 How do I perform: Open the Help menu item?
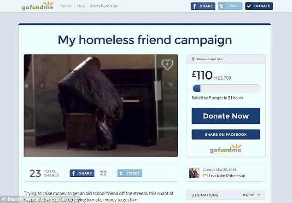(x=81, y=6)
